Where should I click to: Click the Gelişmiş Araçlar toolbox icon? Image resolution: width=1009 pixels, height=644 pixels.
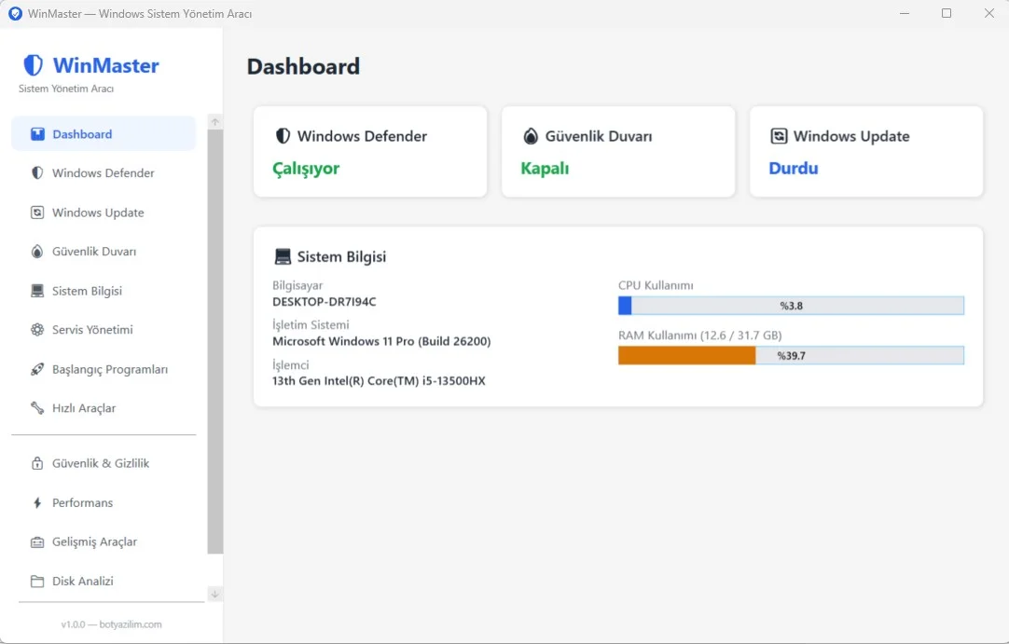tap(37, 541)
